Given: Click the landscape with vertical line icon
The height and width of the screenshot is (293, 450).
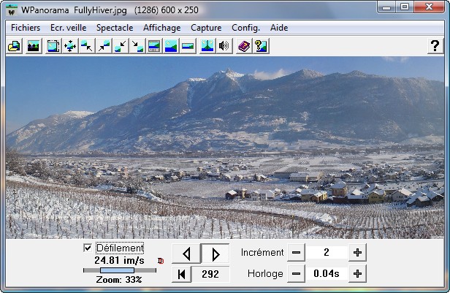Looking at the screenshot, I should coord(207,46).
